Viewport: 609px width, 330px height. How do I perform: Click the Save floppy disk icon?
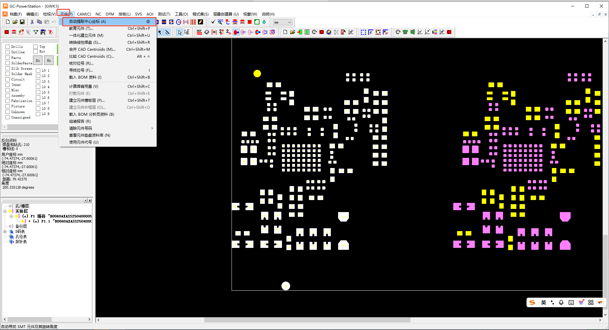(22, 22)
